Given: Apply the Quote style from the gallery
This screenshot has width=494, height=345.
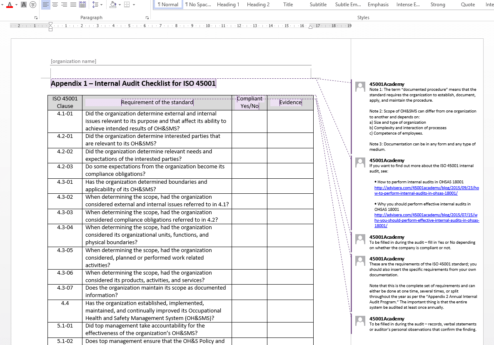Looking at the screenshot, I should 468,5.
